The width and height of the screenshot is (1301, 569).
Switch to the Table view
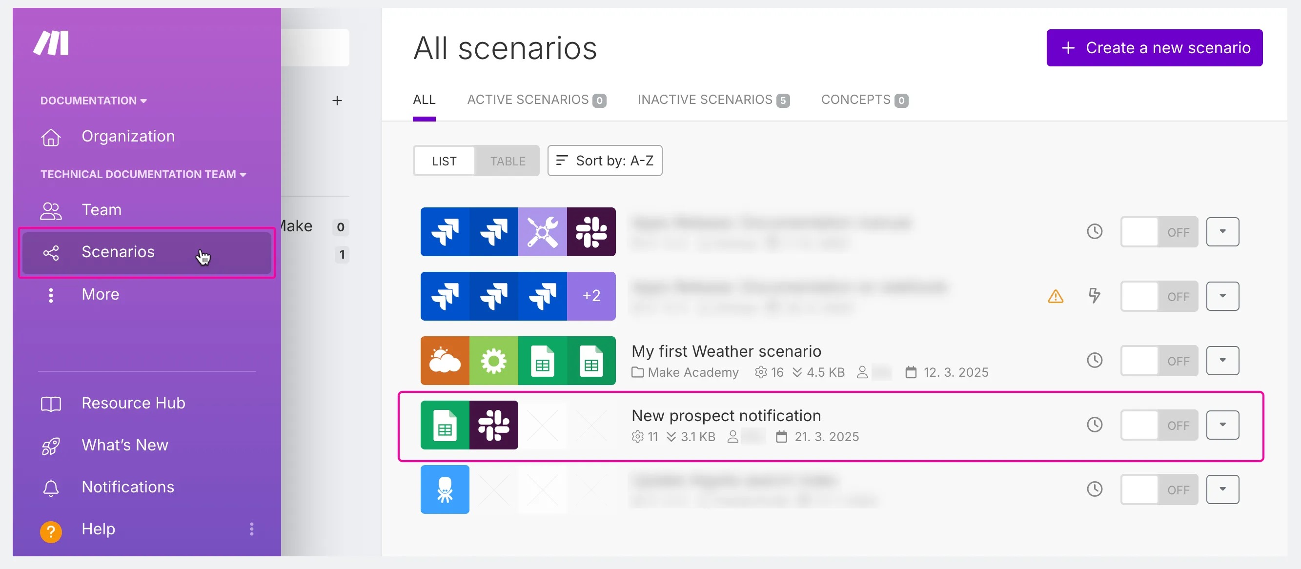(507, 161)
